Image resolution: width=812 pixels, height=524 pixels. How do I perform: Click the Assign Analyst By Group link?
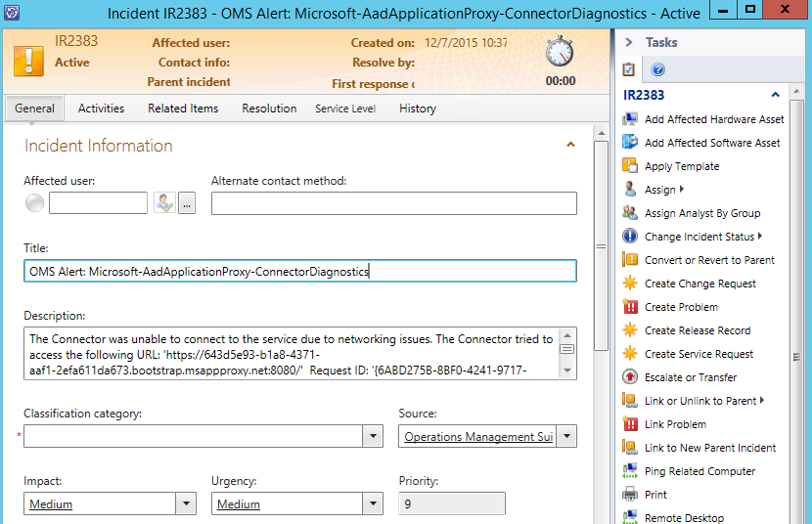(x=701, y=213)
